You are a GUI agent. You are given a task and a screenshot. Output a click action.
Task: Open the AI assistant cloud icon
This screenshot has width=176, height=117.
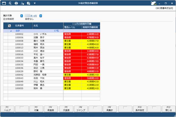(154, 3)
